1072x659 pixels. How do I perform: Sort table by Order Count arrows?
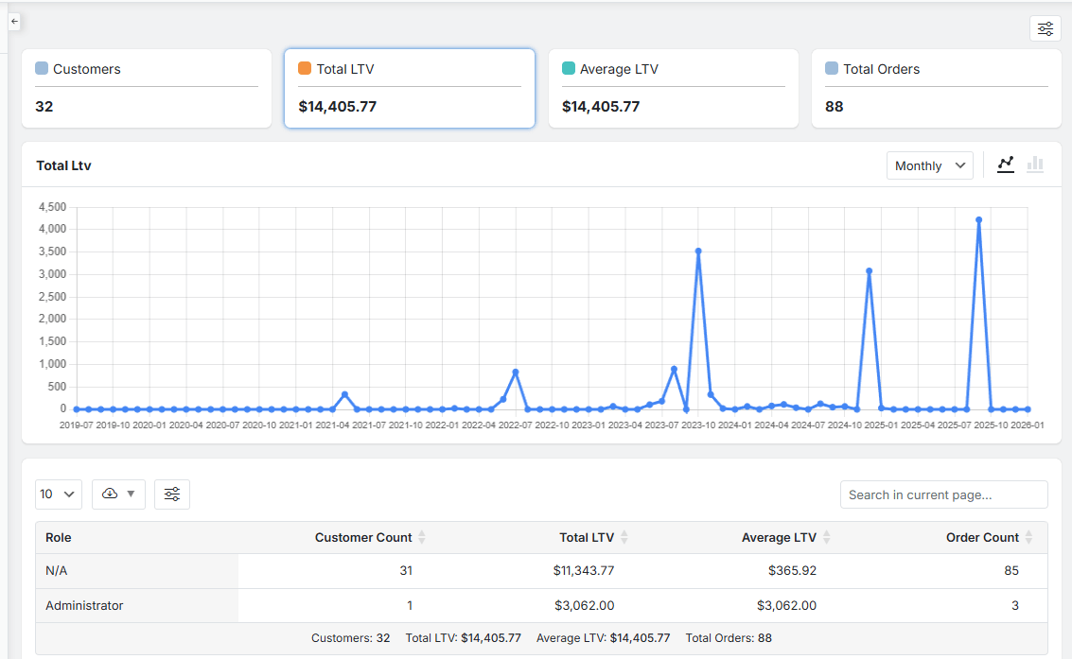tap(1028, 537)
